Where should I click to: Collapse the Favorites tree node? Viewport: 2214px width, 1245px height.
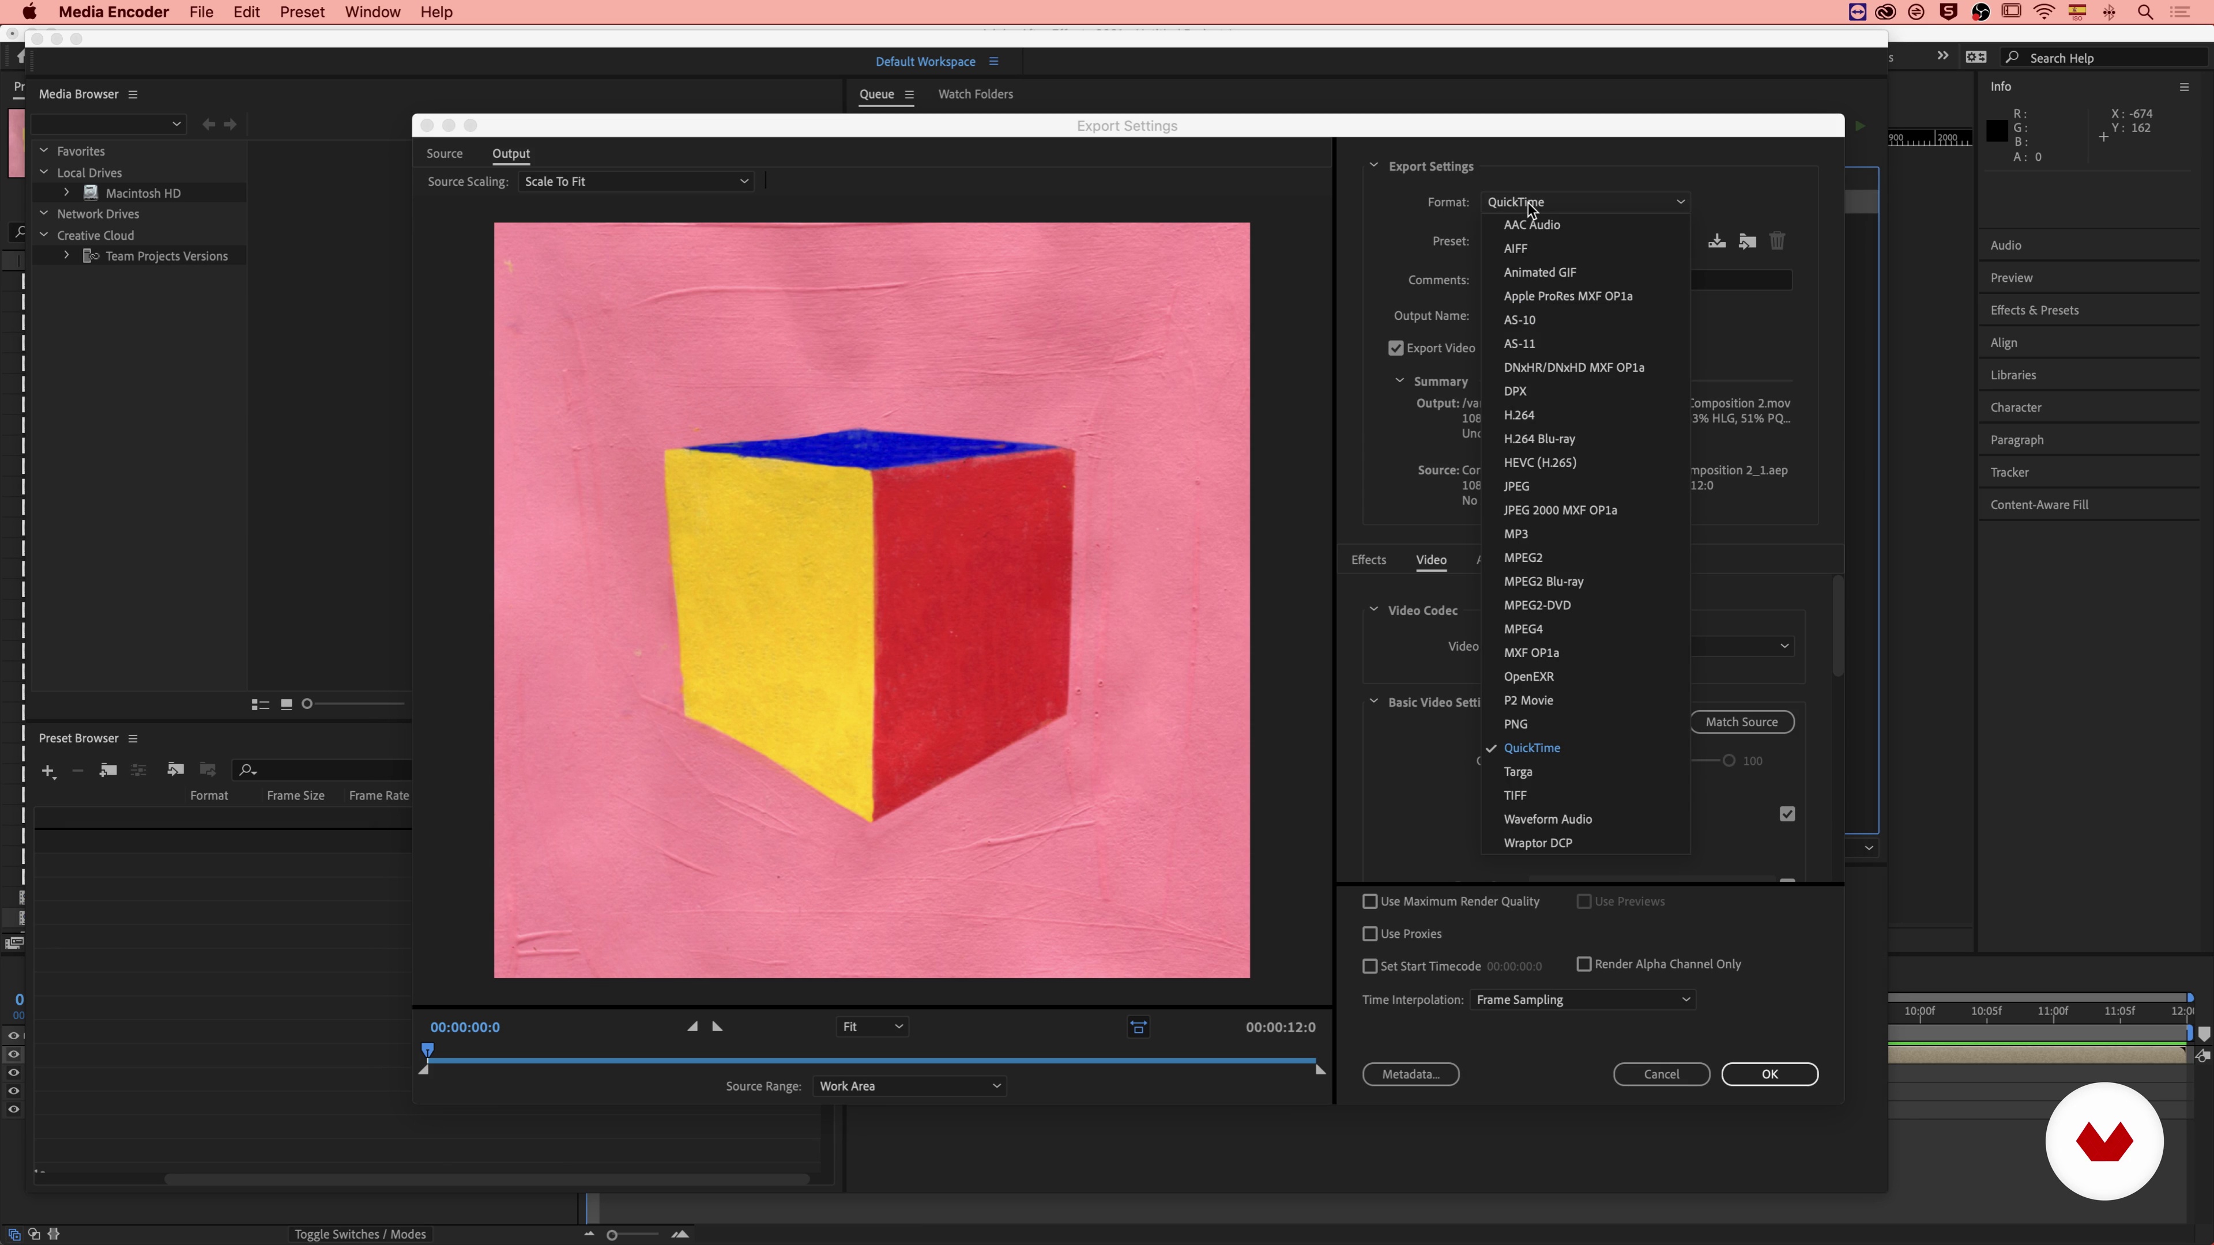click(44, 150)
